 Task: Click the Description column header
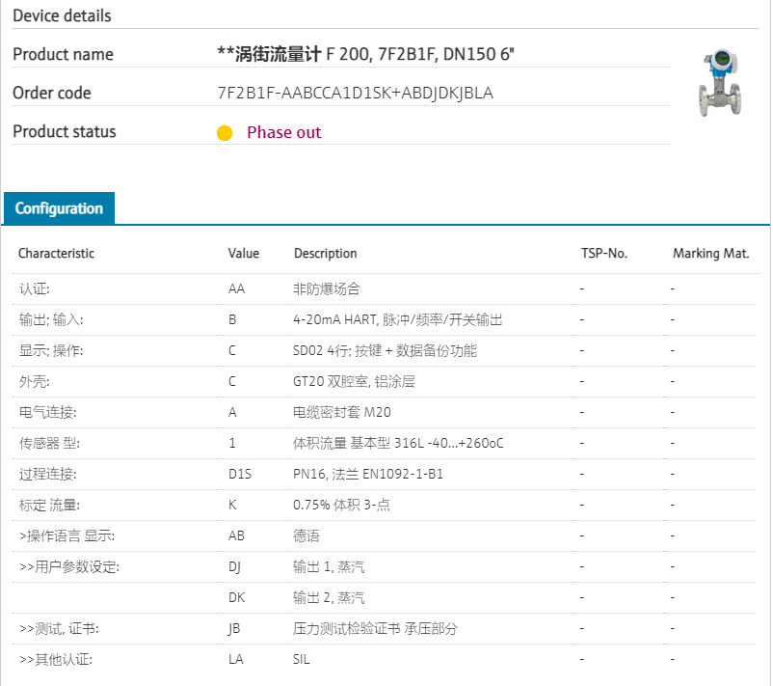325,254
